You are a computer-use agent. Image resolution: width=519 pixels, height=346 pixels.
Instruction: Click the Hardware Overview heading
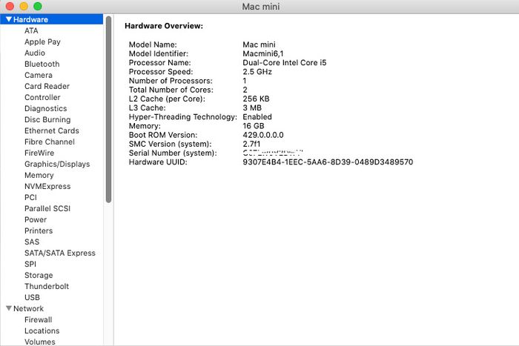[x=164, y=26]
